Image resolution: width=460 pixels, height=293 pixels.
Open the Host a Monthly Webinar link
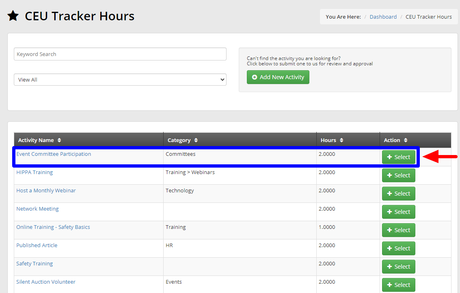coord(46,190)
